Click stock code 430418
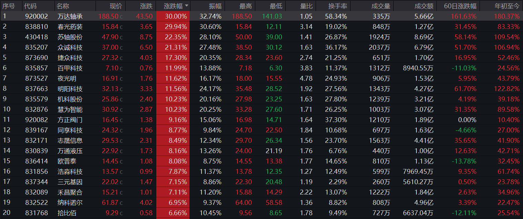523x219 pixels. coord(37,37)
